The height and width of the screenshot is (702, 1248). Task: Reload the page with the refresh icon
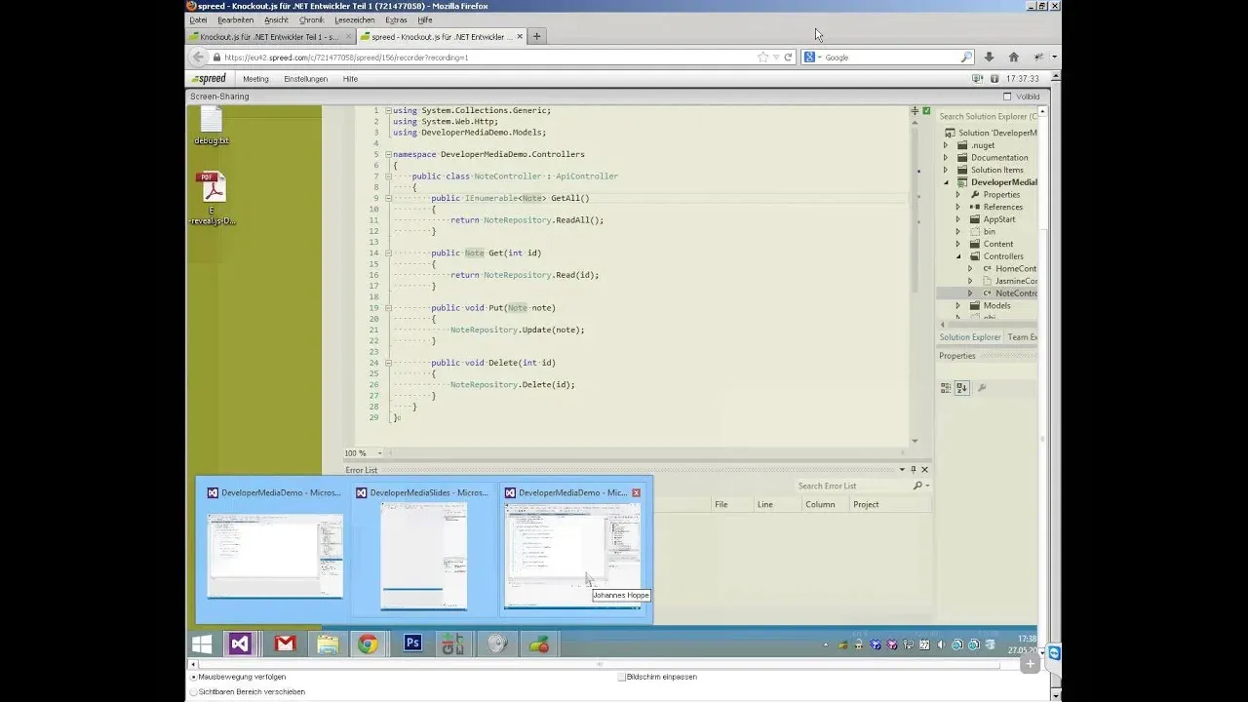pyautogui.click(x=788, y=58)
